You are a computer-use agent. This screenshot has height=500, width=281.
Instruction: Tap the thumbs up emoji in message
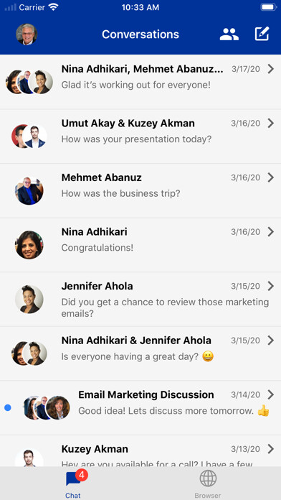click(x=263, y=411)
